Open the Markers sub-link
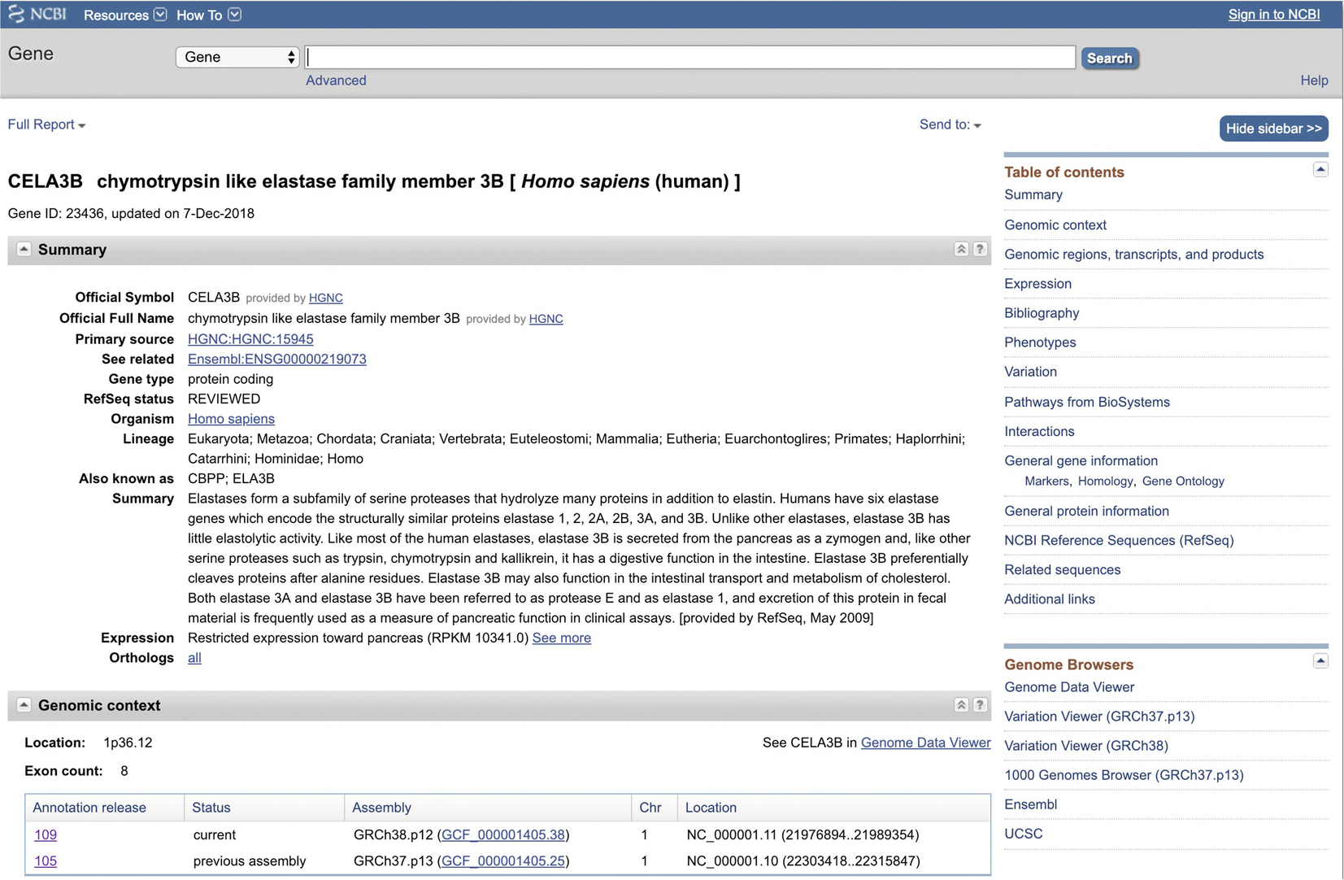The image size is (1344, 880). click(x=1046, y=481)
